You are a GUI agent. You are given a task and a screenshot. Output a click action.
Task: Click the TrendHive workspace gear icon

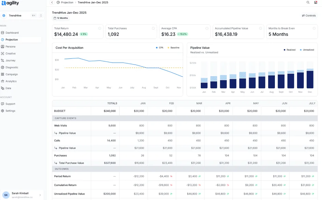pyautogui.click(x=4, y=16)
